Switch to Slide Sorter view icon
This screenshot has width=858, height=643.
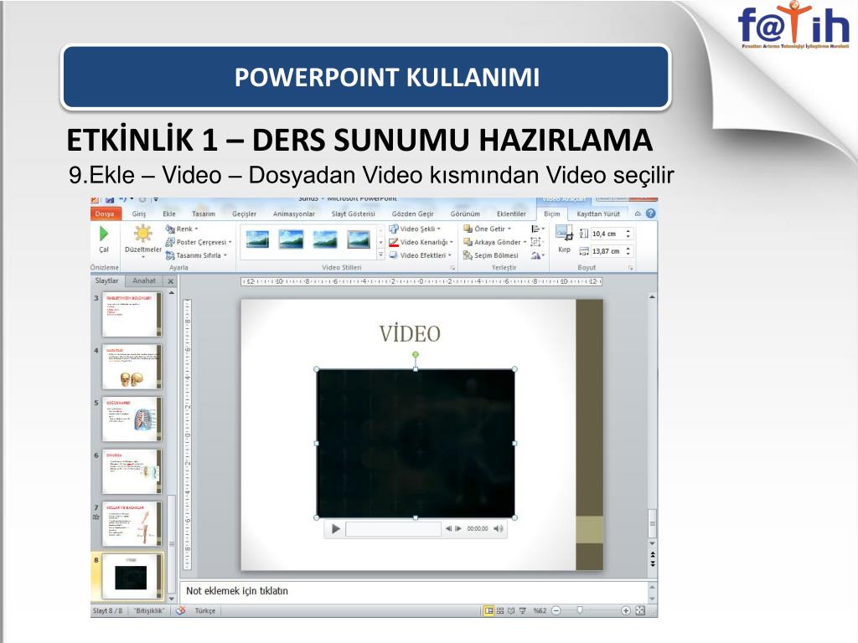[500, 610]
